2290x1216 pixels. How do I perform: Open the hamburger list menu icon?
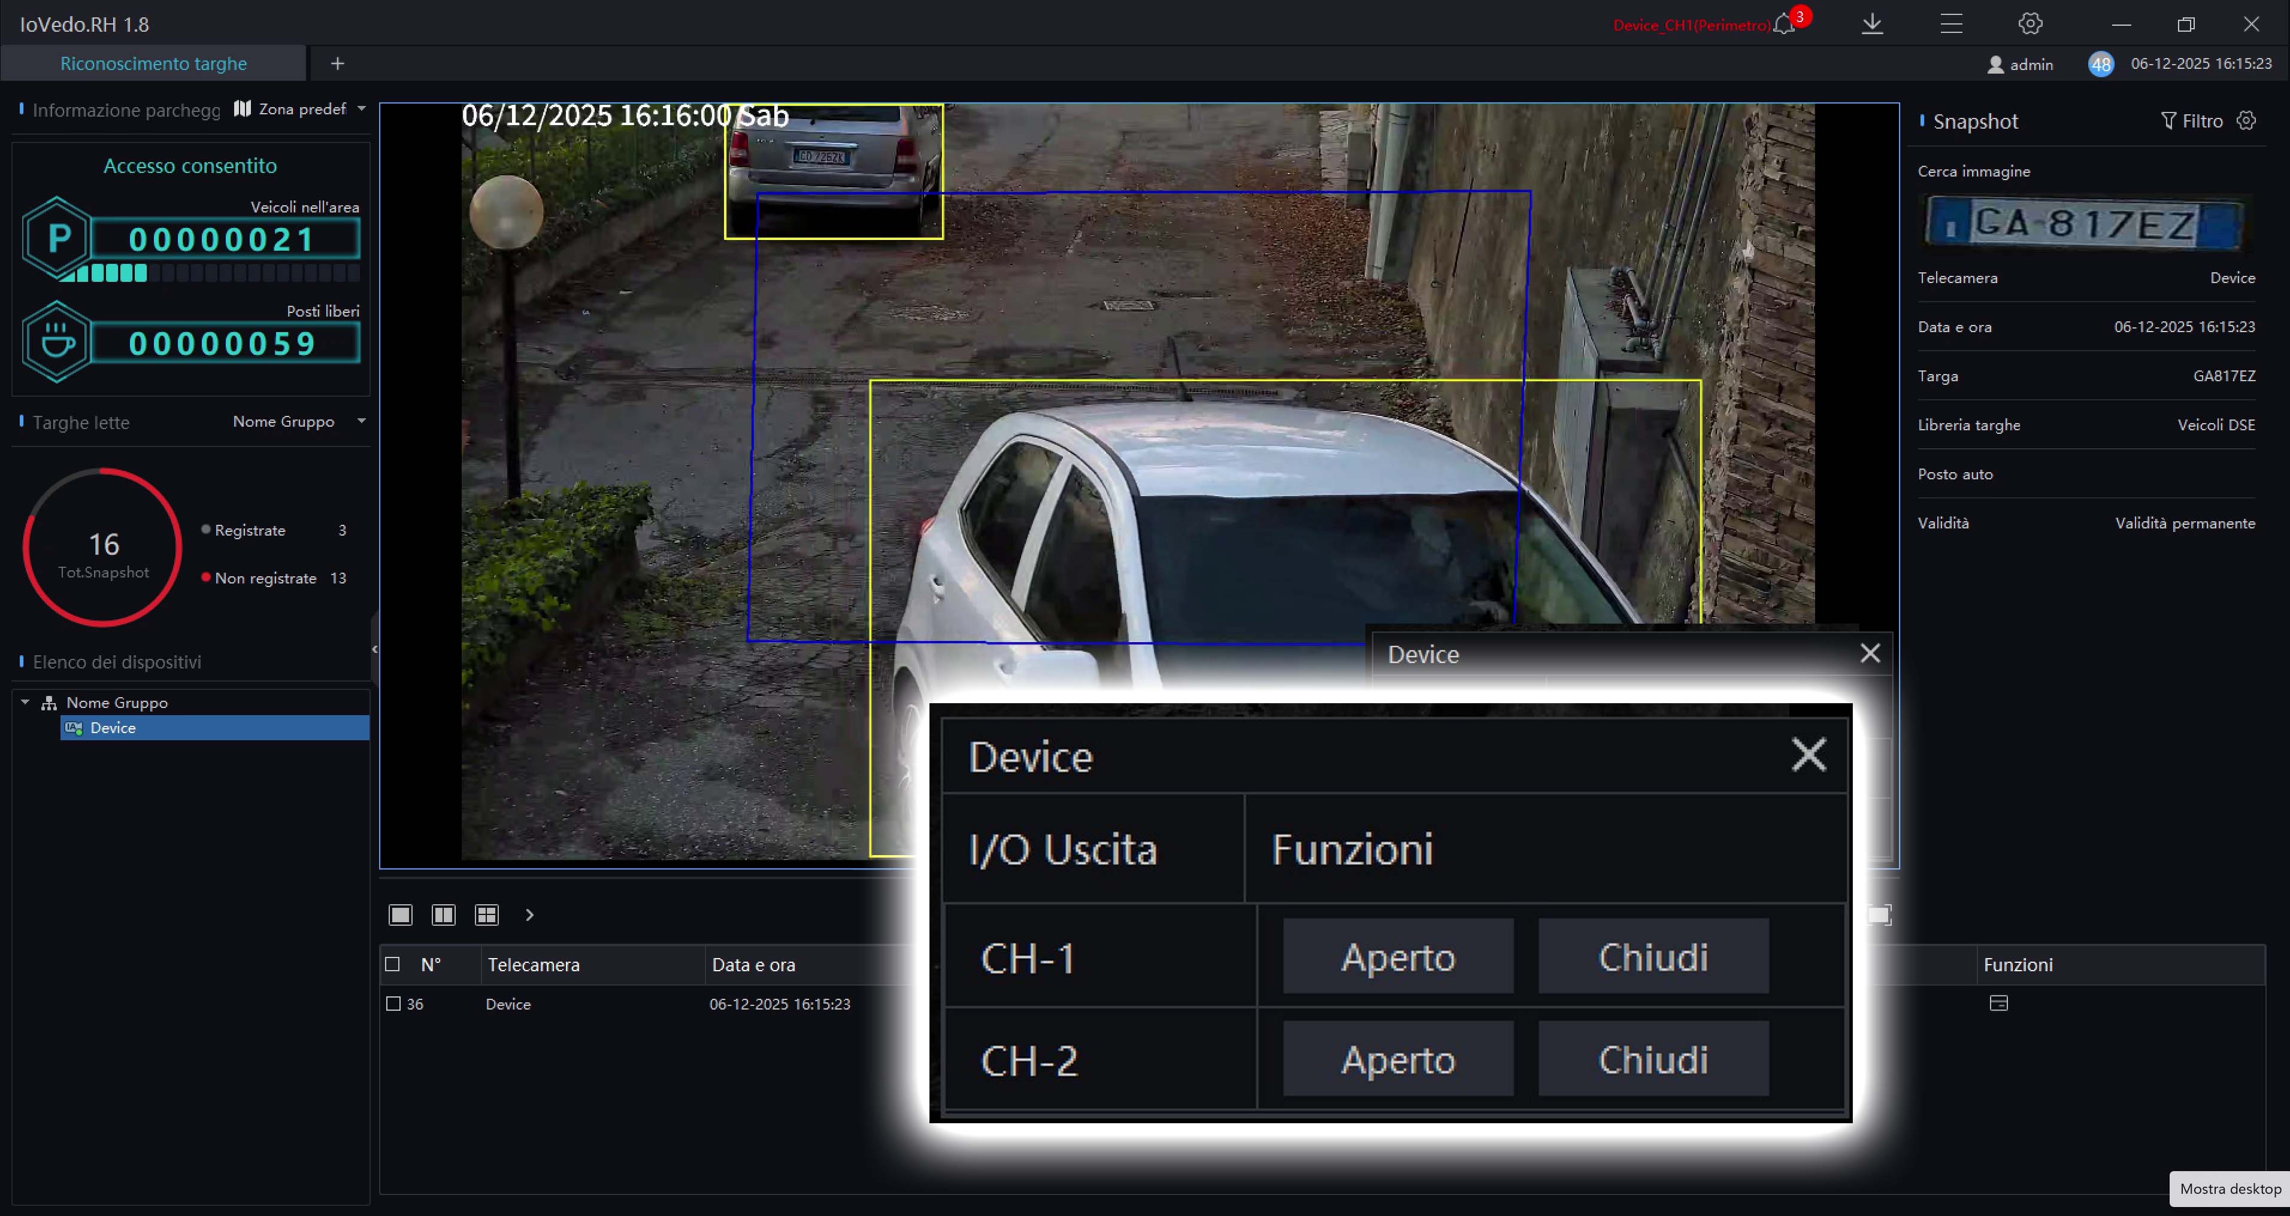point(1951,24)
